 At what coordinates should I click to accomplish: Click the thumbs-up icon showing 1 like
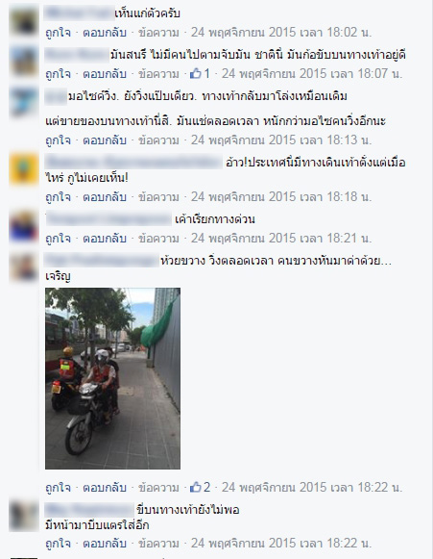click(195, 74)
